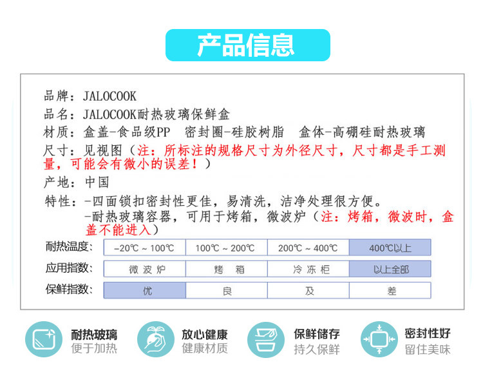Click the 保鲜储存 feature title

click(317, 334)
